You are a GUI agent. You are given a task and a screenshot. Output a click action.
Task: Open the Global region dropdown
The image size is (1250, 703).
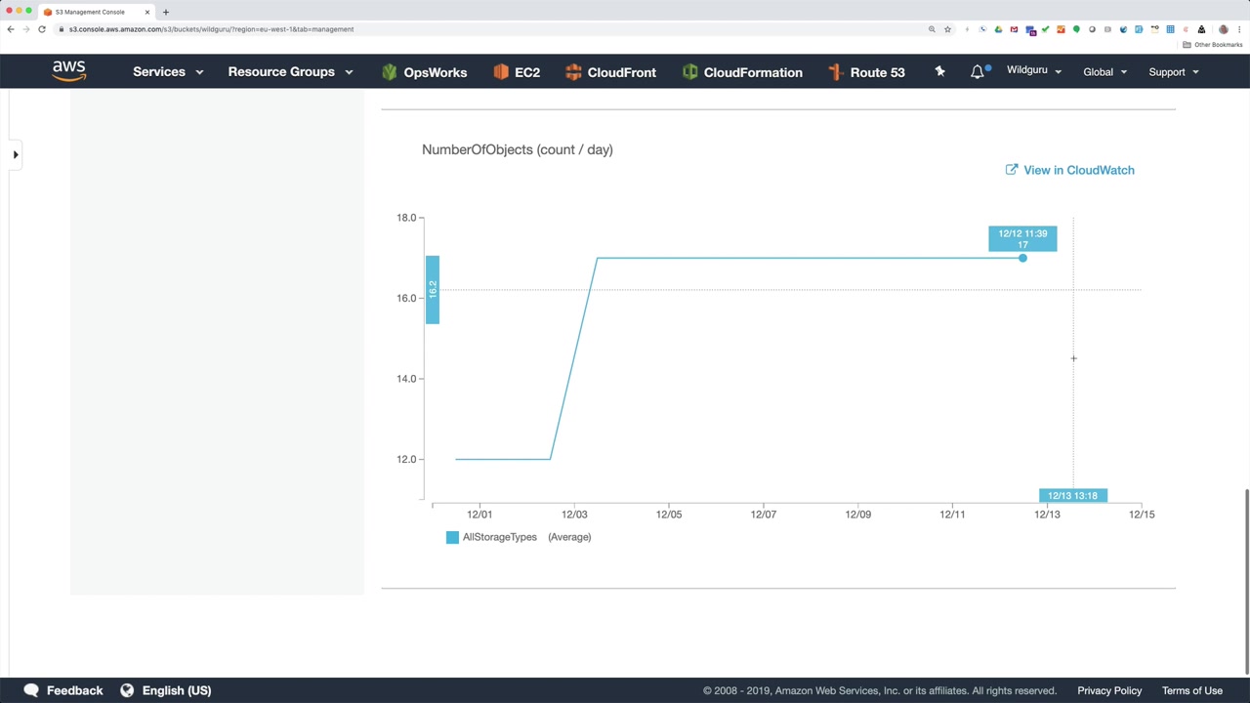pyautogui.click(x=1104, y=72)
